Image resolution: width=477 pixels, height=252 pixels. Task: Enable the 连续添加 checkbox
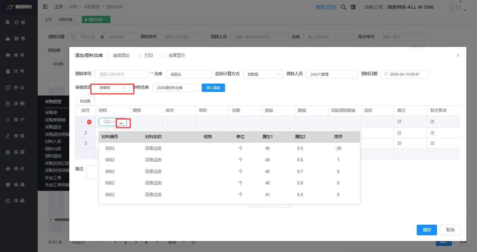[108, 56]
